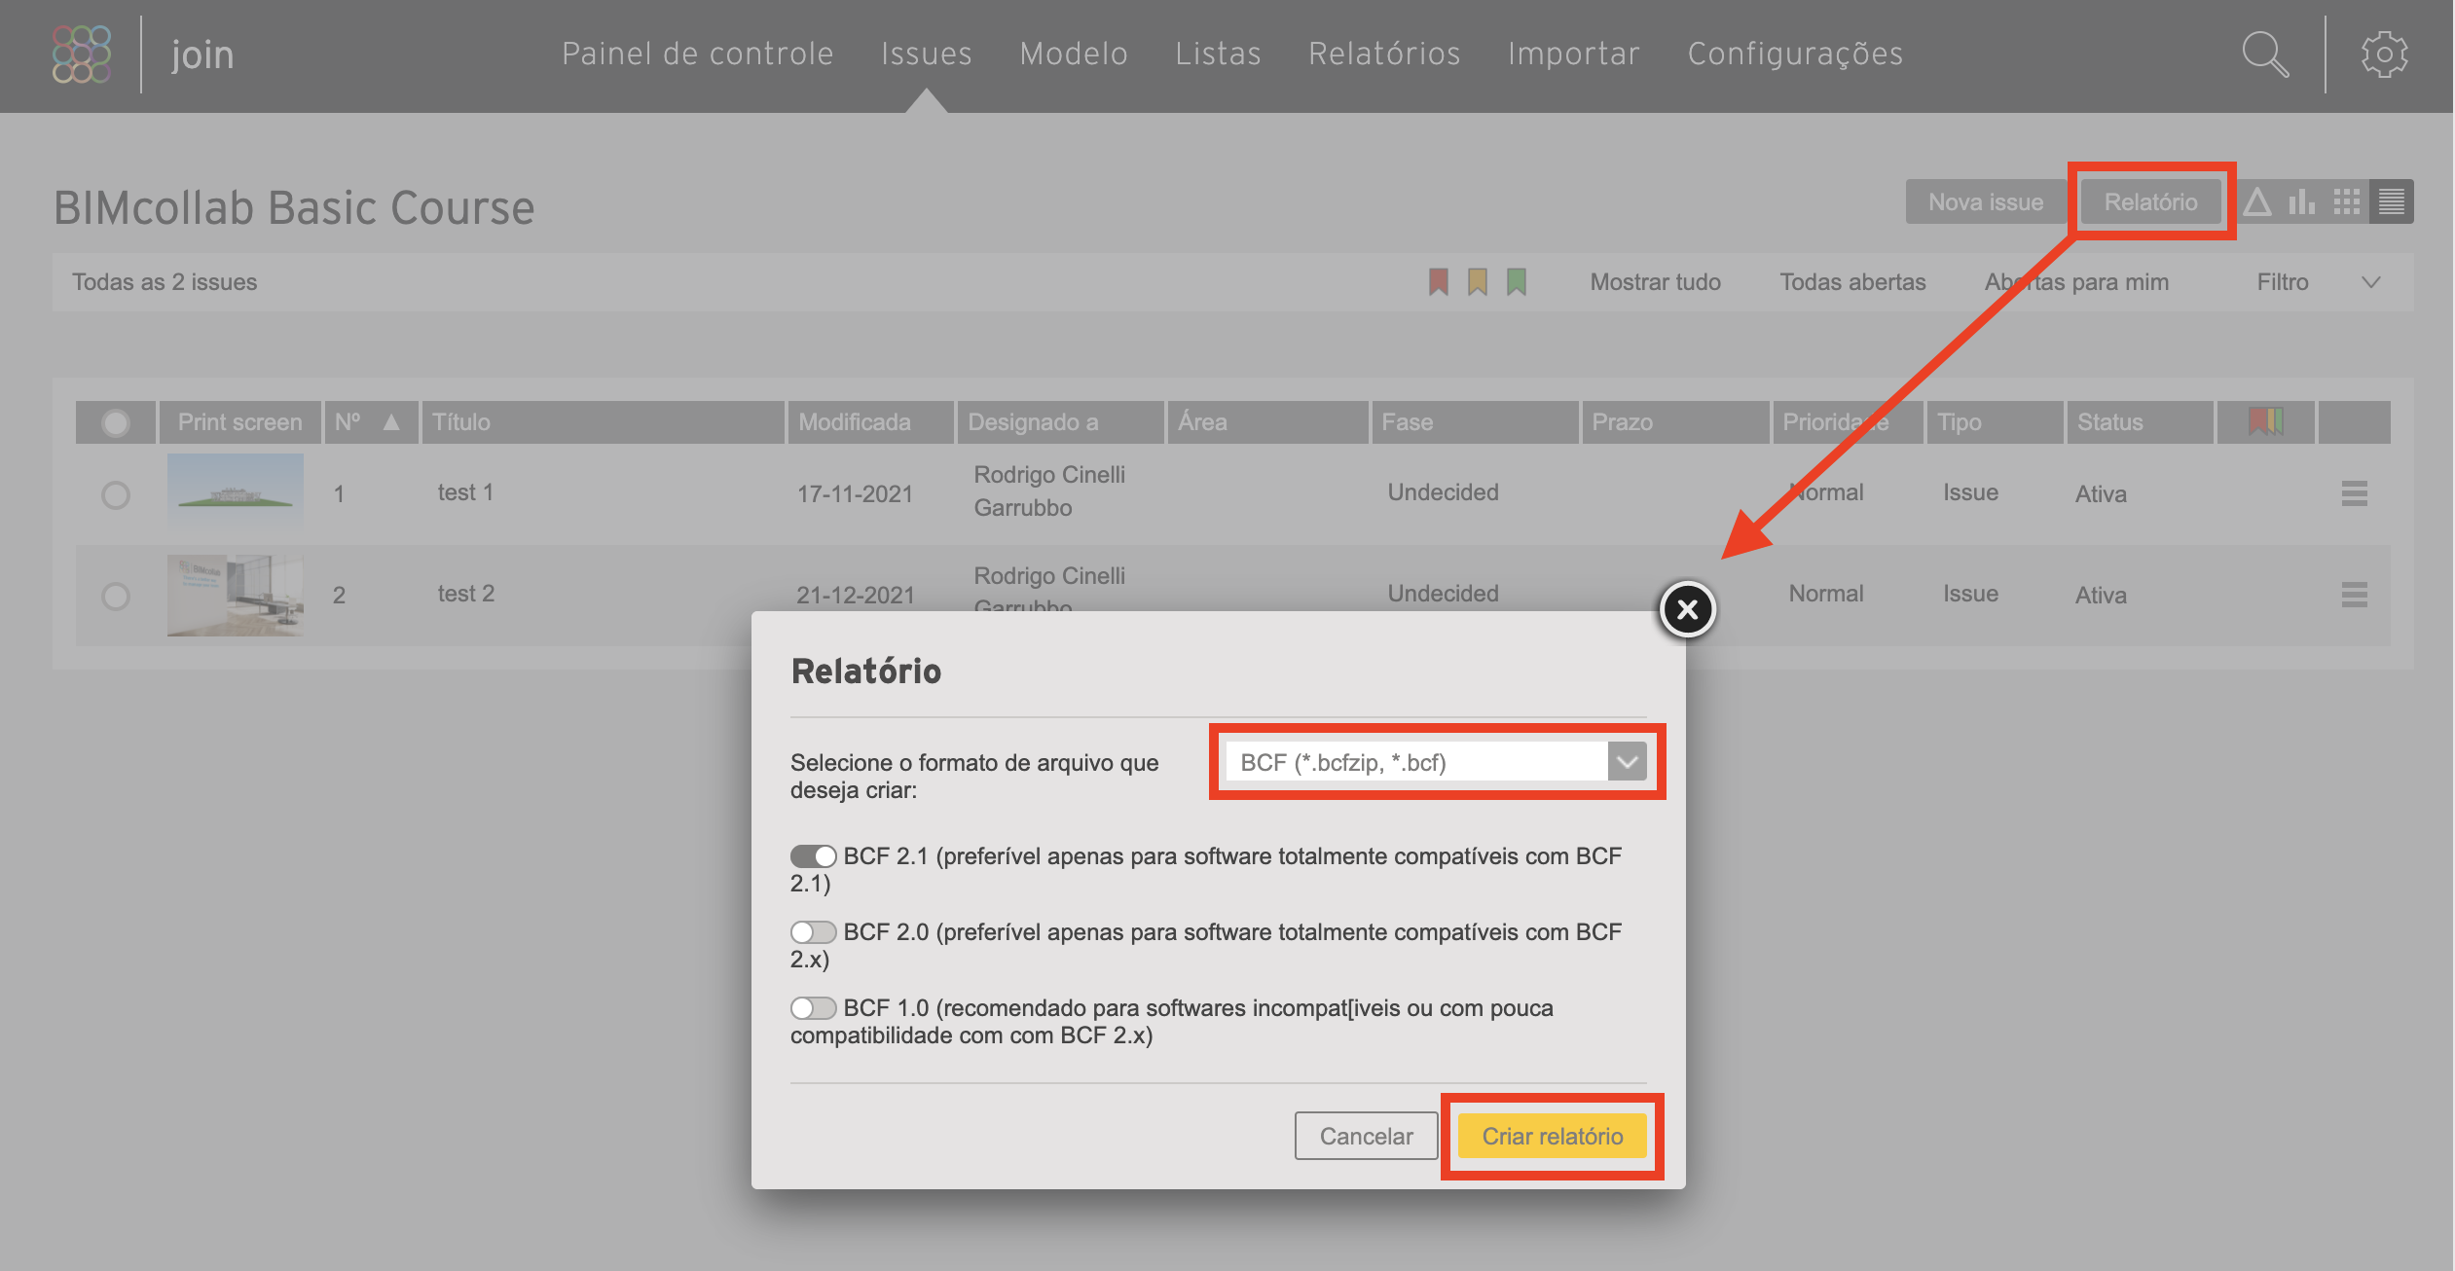The height and width of the screenshot is (1271, 2455).
Task: Click the Relatório button
Action: pos(2151,201)
